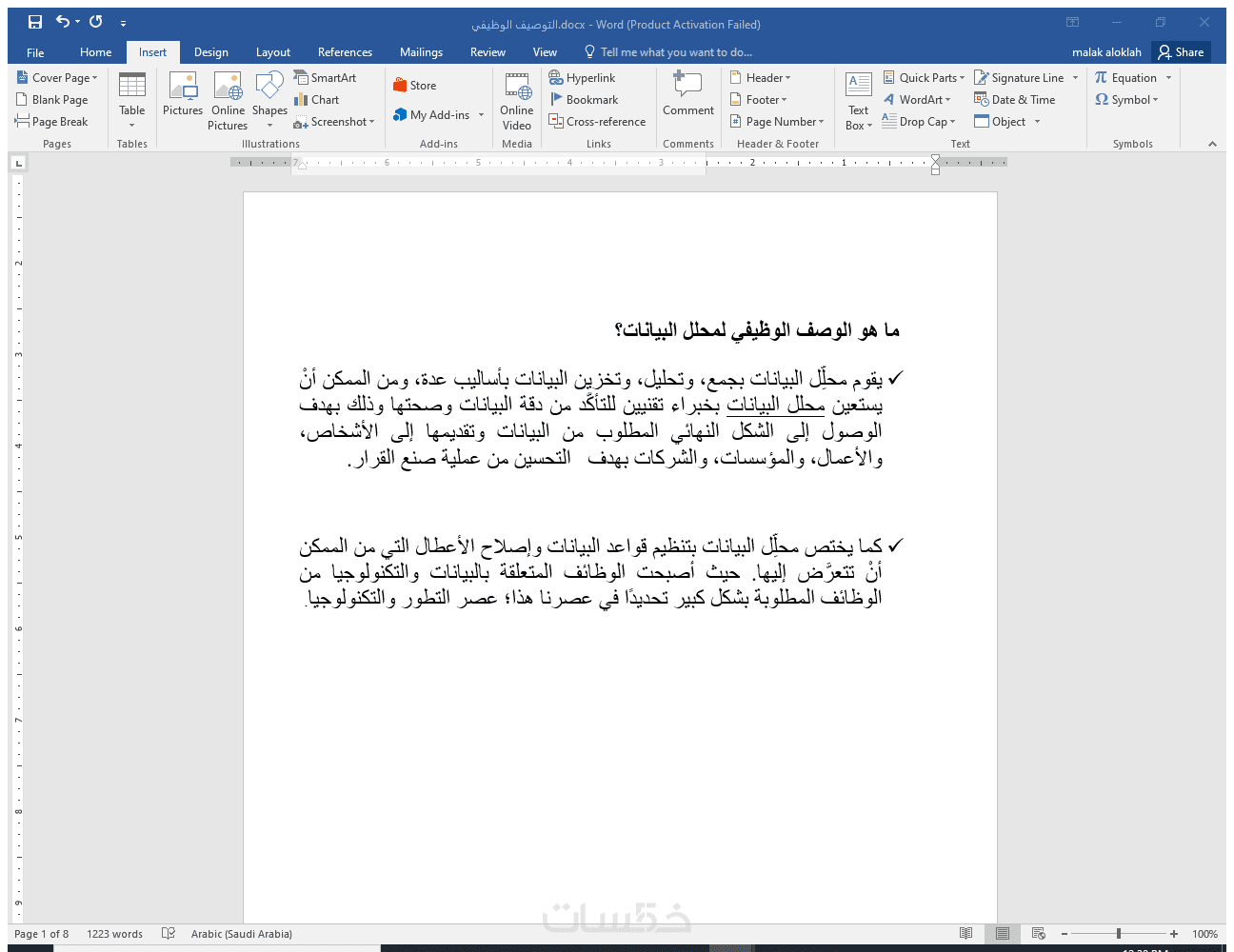Image resolution: width=1234 pixels, height=952 pixels.
Task: Click the proofing errors icon
Action: click(169, 934)
